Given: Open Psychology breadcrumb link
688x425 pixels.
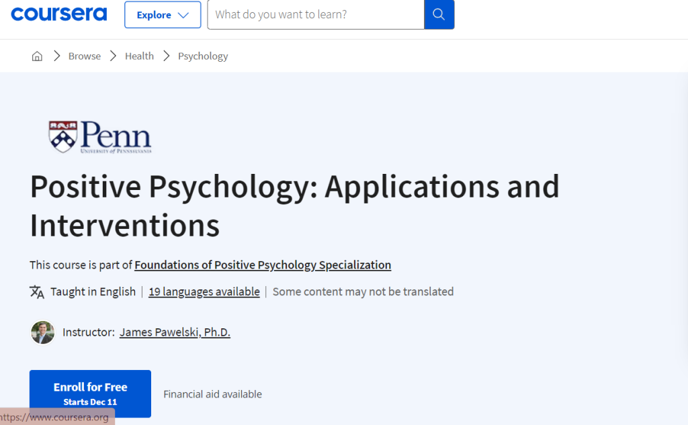Looking at the screenshot, I should pyautogui.click(x=203, y=56).
